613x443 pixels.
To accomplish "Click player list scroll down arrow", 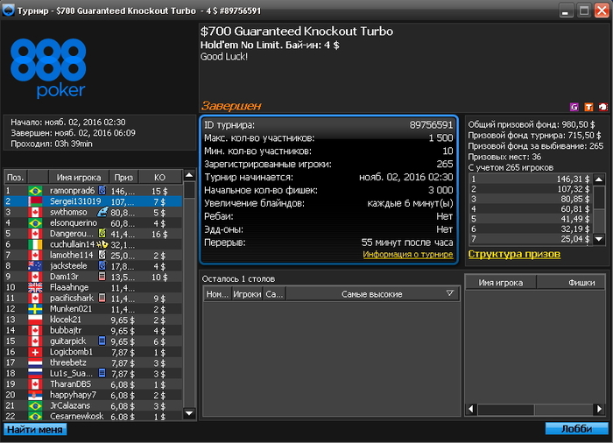I will 189,413.
